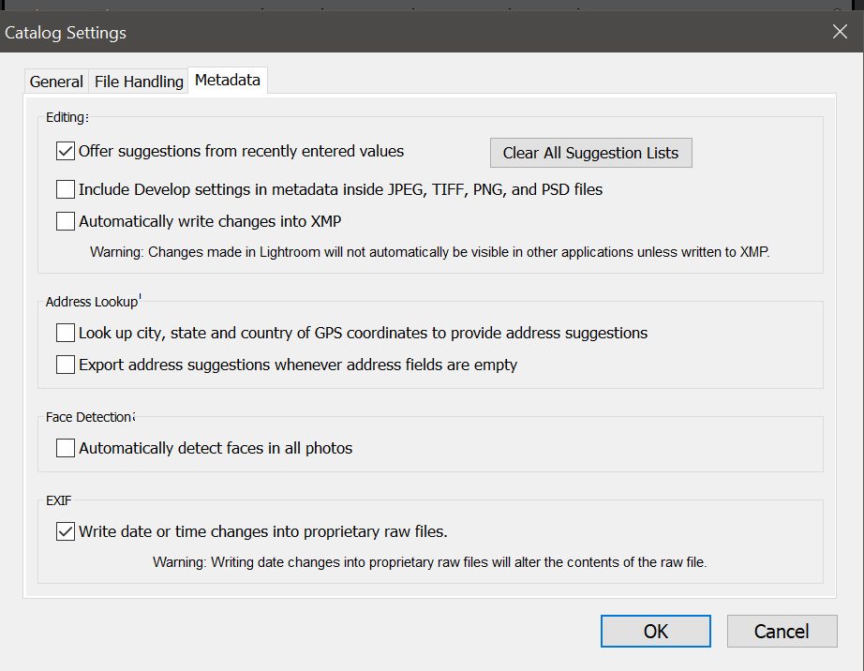Click the EXIF section heading
864x671 pixels.
pyautogui.click(x=58, y=500)
